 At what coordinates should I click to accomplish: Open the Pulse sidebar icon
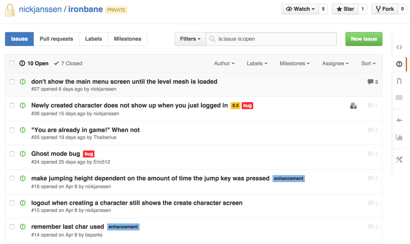coord(399,120)
